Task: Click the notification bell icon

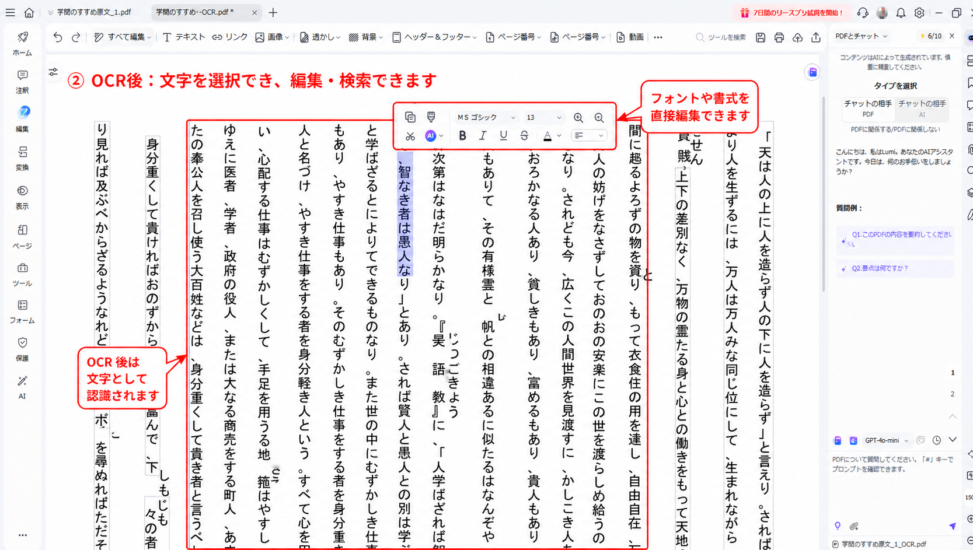Action: (x=901, y=12)
